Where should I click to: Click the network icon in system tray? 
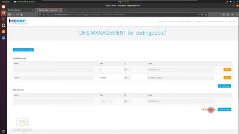coord(227,1)
